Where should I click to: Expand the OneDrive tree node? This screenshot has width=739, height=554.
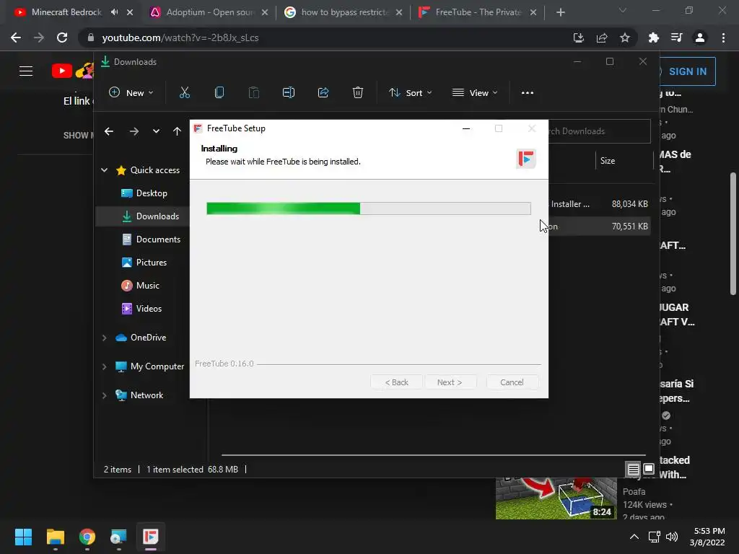click(104, 338)
